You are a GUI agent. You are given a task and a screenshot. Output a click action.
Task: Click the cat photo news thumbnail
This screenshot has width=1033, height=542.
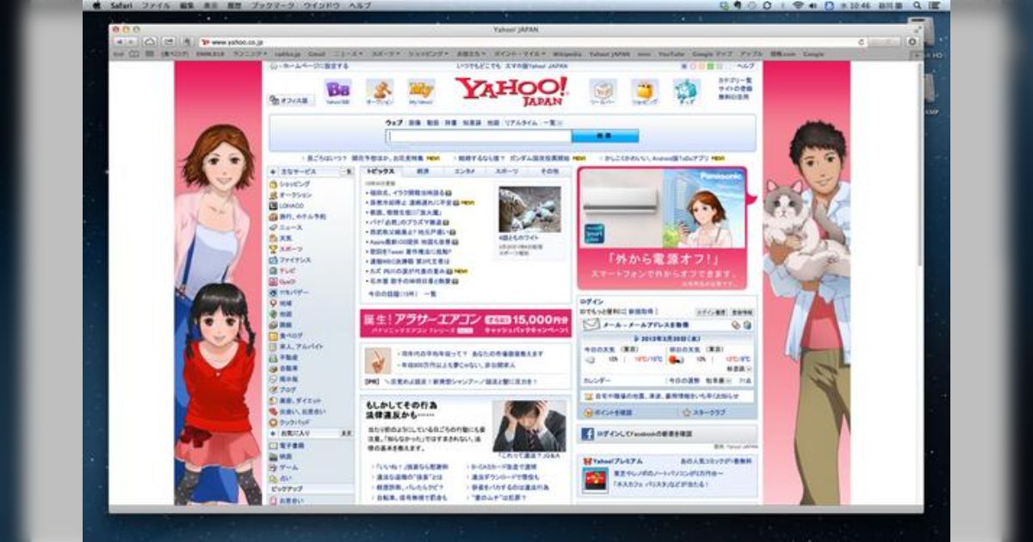pyautogui.click(x=529, y=209)
